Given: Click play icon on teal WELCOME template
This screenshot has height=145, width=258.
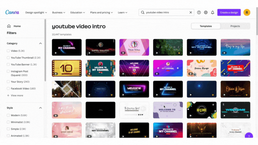Looking at the screenshot, I should click(224, 116).
